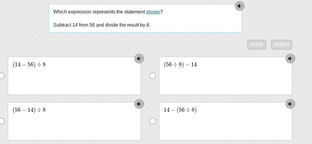The width and height of the screenshot is (312, 144).
Task: Select radio button for (56 ÷ 8) − 14
Action: pos(152,76)
